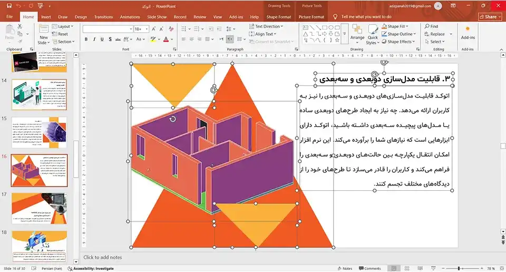This screenshot has width=506, height=272.
Task: Center-align the paragraph text
Action: 191,39
